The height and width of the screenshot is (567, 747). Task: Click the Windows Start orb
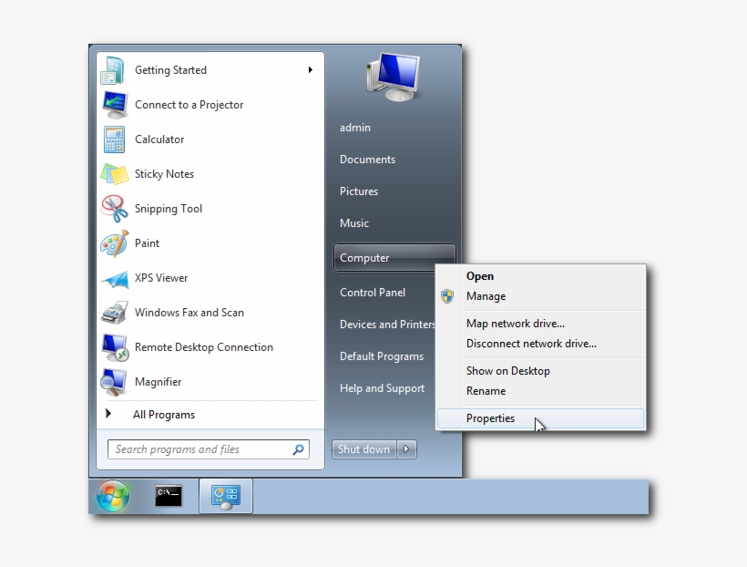click(x=113, y=496)
